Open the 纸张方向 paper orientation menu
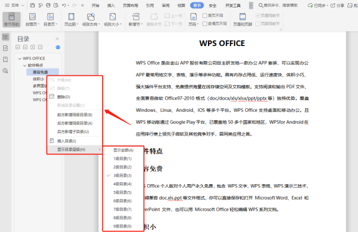Viewport: 358px width, 232px height. tap(91, 19)
